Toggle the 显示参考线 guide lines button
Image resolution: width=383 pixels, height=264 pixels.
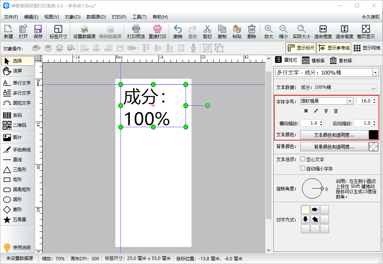[x=334, y=48]
